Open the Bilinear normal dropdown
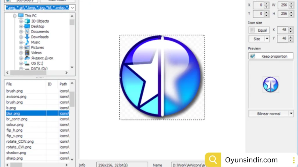This screenshot has width=298, height=167. tap(291, 113)
